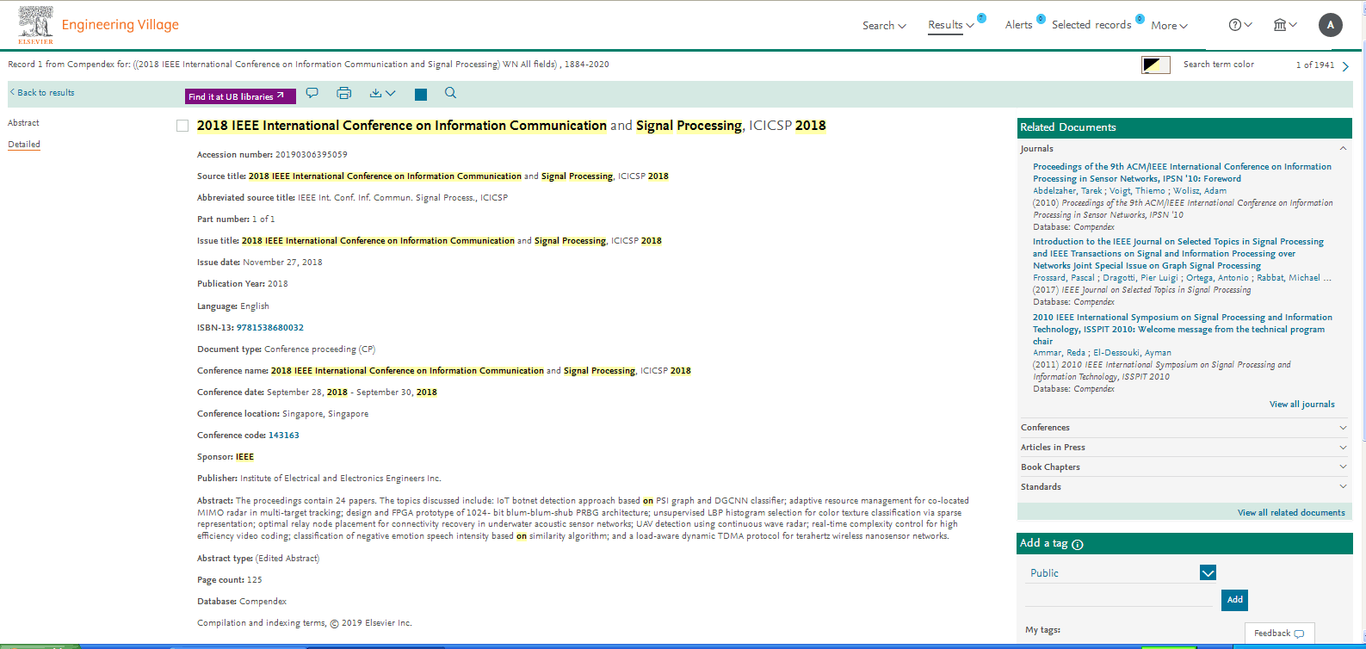1366x649 pixels.
Task: Open Alerts in the top navigation
Action: coord(1019,25)
